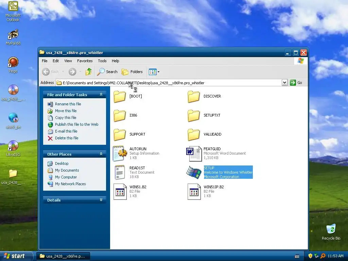Go to Desktop in Other Places
Viewport: 348px width, 261px height.
[62, 163]
